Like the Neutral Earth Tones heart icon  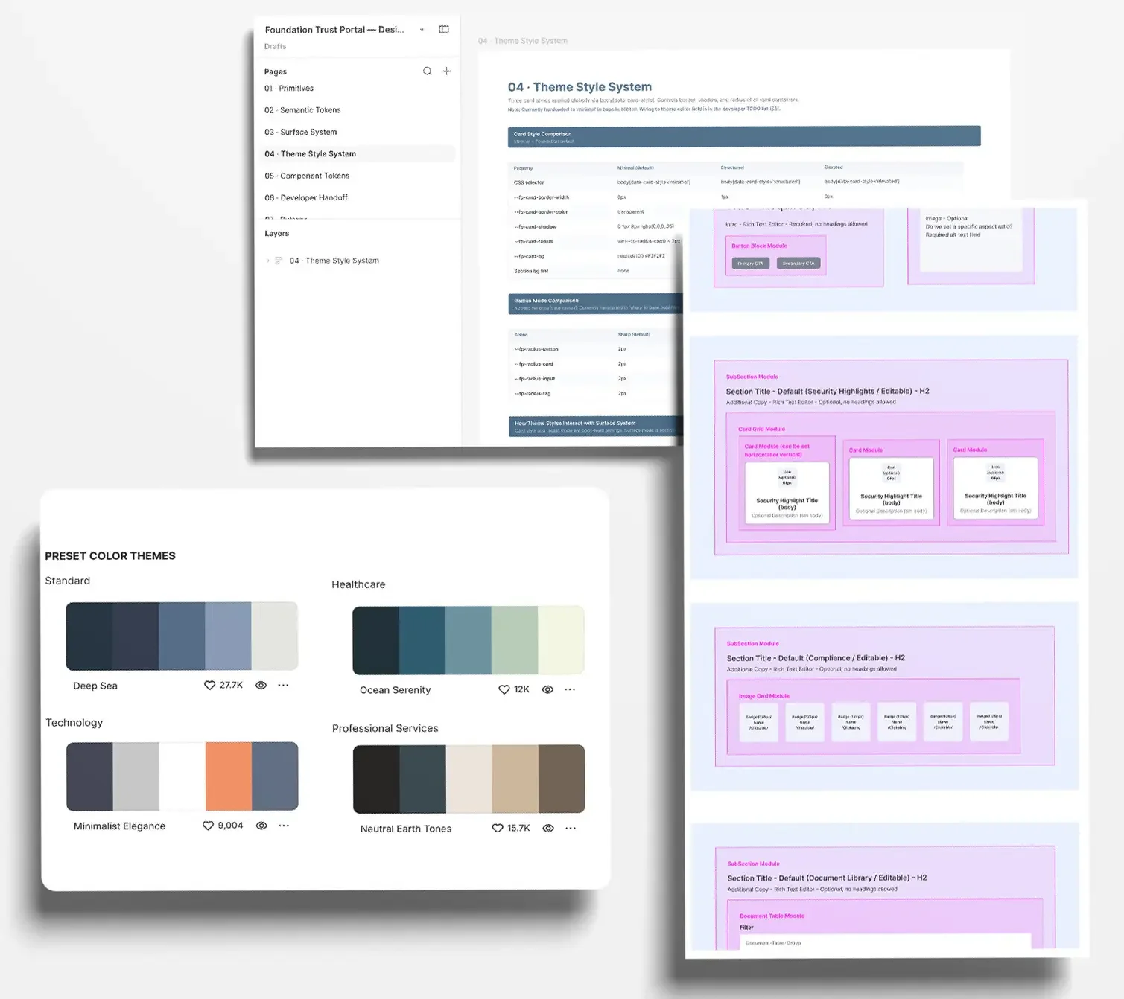point(498,829)
